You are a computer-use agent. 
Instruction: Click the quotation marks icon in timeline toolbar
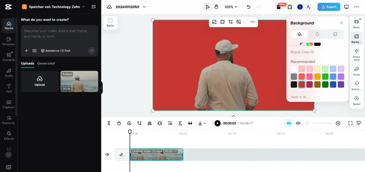coord(190,123)
